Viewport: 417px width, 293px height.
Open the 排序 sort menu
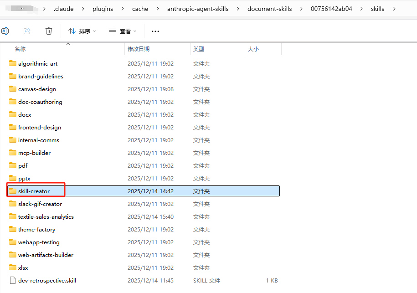click(x=82, y=31)
